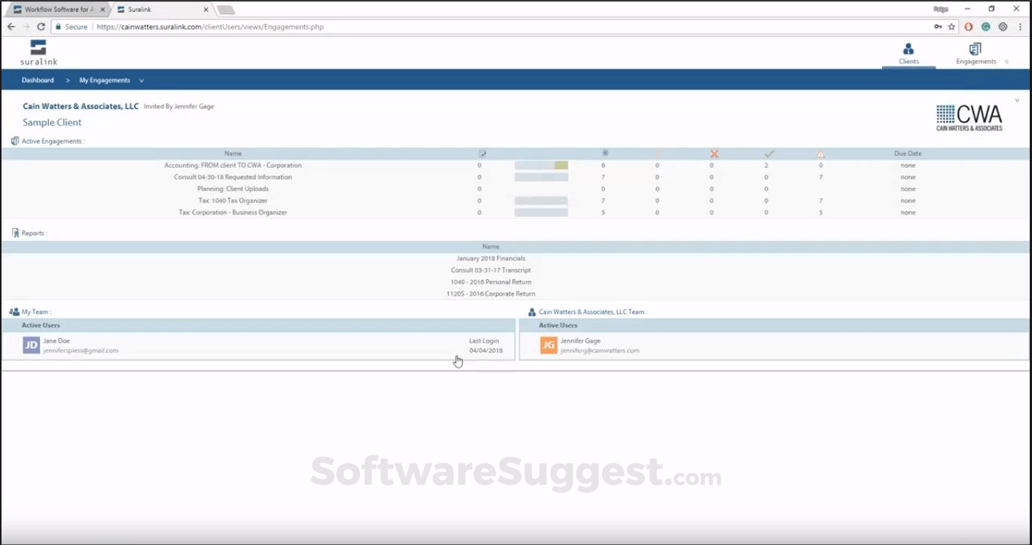
Task: Open the browser settings gear icon menu
Action: click(x=1003, y=26)
